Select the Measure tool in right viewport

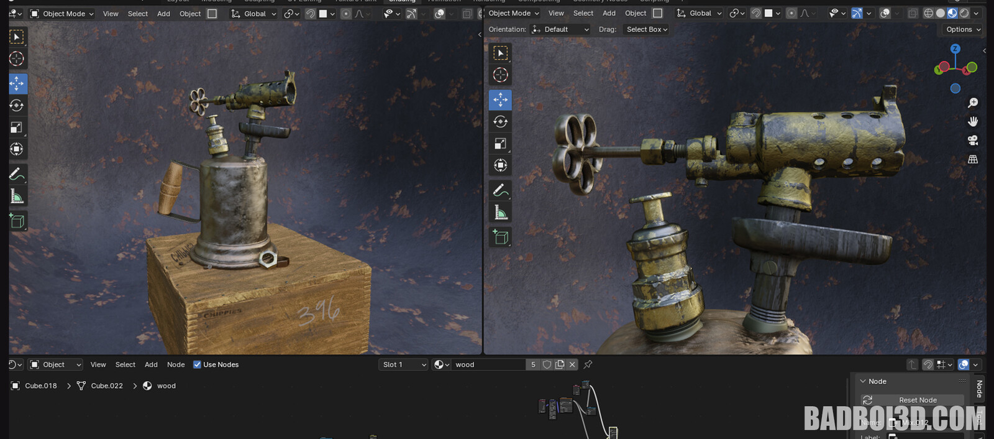pos(501,213)
